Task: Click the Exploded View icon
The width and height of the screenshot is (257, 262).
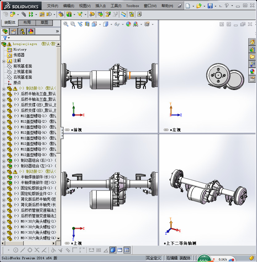Action: (108, 14)
